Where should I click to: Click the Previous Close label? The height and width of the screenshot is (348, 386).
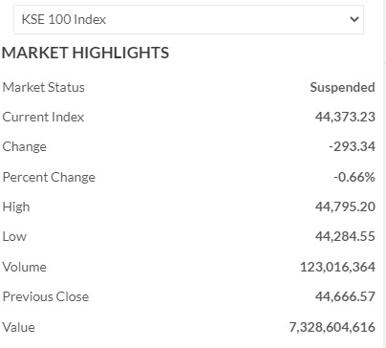click(x=46, y=297)
